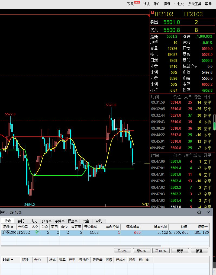Click the buy price 5500.8

click(172, 30)
